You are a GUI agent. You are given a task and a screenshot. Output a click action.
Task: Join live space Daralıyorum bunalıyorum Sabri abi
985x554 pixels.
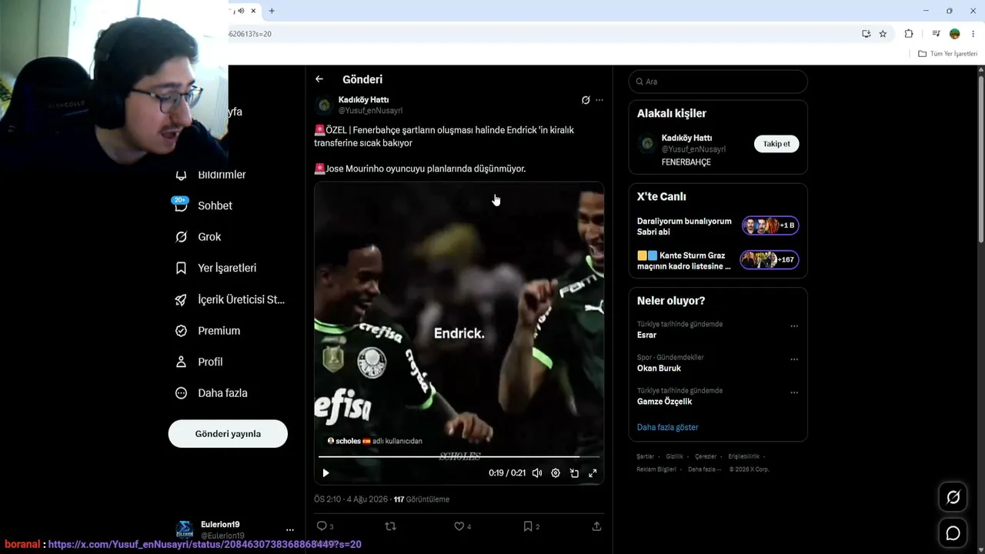(718, 226)
